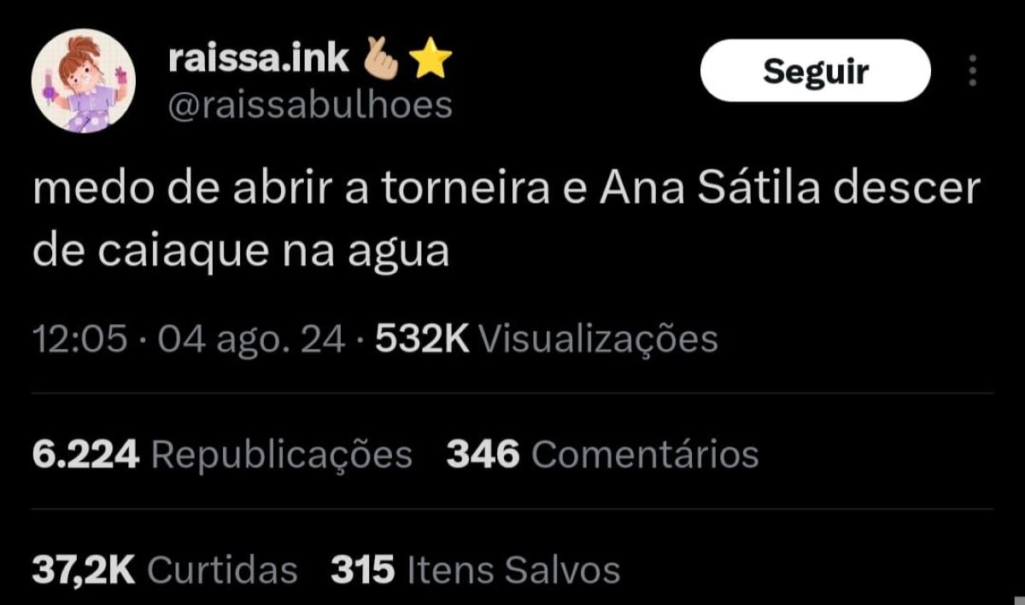The height and width of the screenshot is (605, 1025).
Task: Open the 532K Visualizações analytics
Action: (547, 339)
